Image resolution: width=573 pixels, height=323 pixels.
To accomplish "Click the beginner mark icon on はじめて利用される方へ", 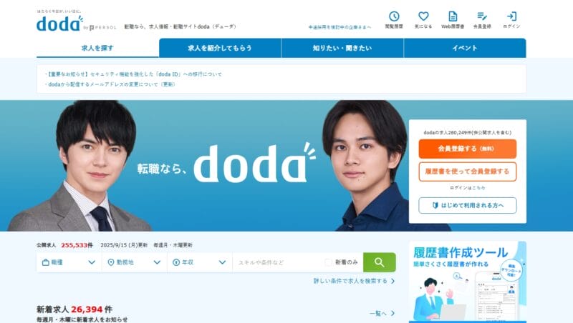I will pyautogui.click(x=435, y=205).
